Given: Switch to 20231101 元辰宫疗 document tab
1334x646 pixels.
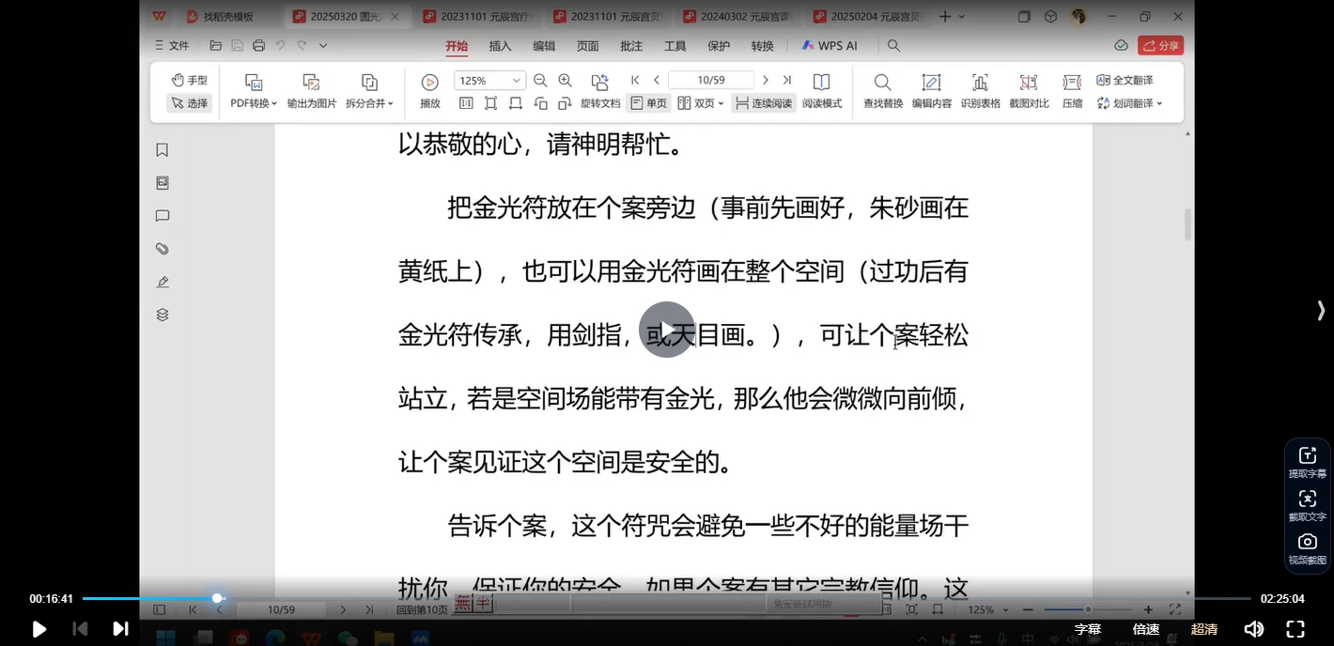Looking at the screenshot, I should (478, 17).
